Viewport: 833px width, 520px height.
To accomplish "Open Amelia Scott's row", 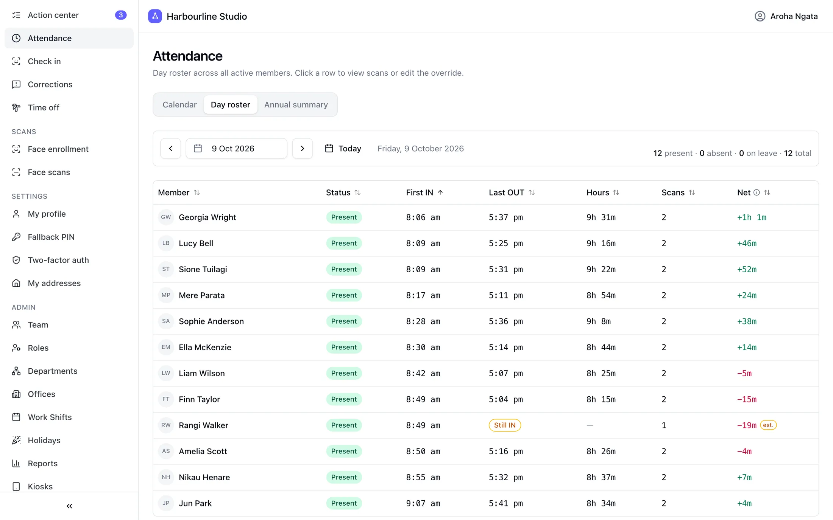I will pos(486,451).
